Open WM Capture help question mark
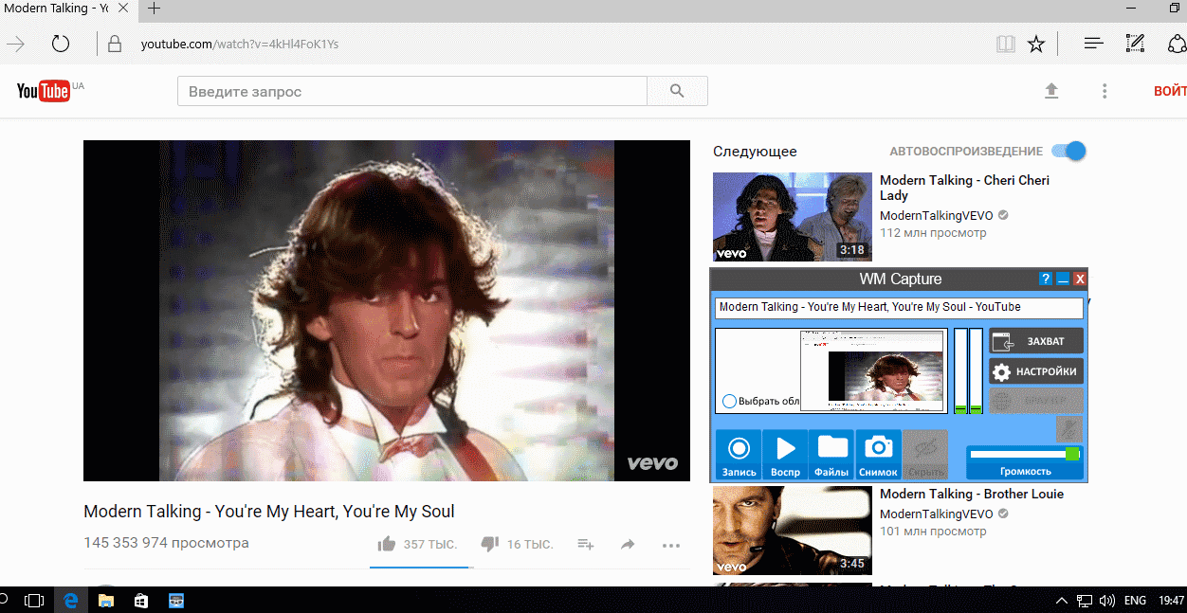Viewport: 1187px width, 613px height. click(1046, 279)
